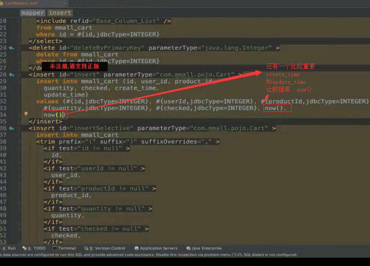370x266 pixels.
Task: Click 'from mmall_cart' on line 21
Action: [64, 28]
